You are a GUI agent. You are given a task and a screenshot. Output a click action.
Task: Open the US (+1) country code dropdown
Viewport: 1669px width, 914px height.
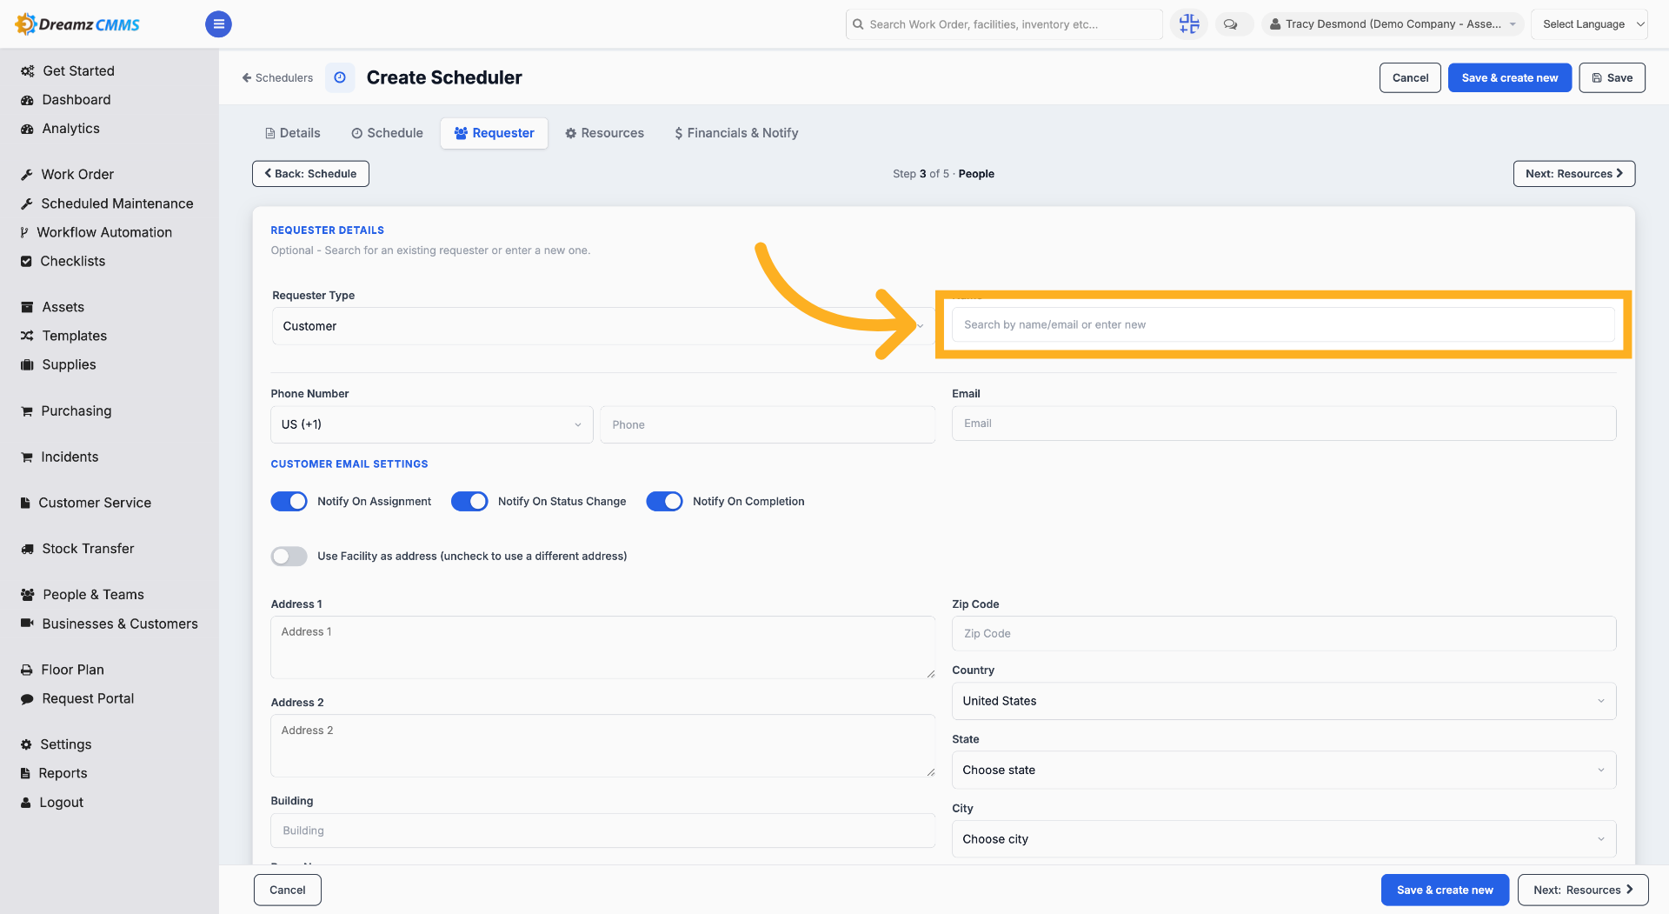point(432,424)
